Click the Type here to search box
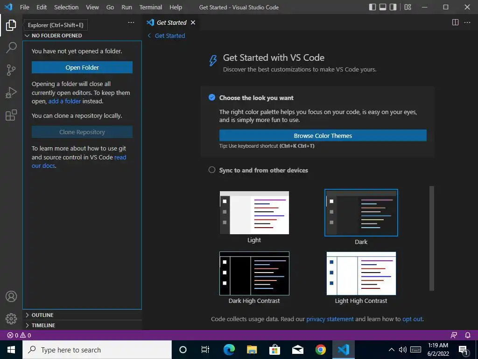This screenshot has height=359, width=478. click(97, 350)
